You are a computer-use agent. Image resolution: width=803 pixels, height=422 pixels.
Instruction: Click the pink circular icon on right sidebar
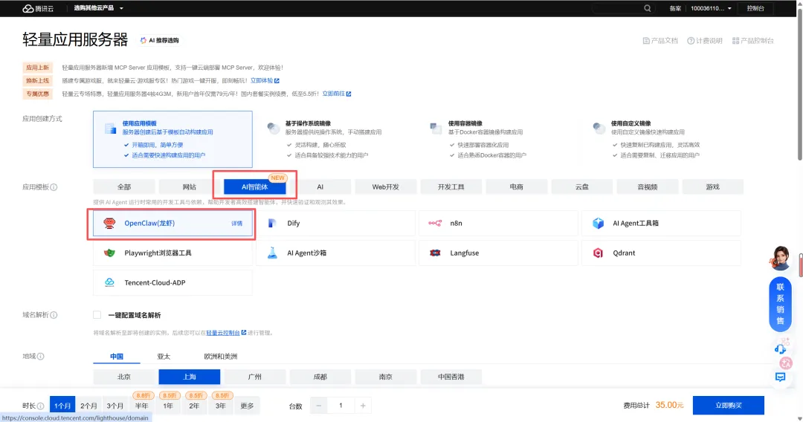tap(786, 363)
